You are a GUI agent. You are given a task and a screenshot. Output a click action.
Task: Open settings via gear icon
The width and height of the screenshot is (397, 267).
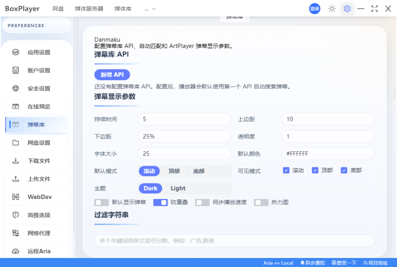[x=347, y=9]
